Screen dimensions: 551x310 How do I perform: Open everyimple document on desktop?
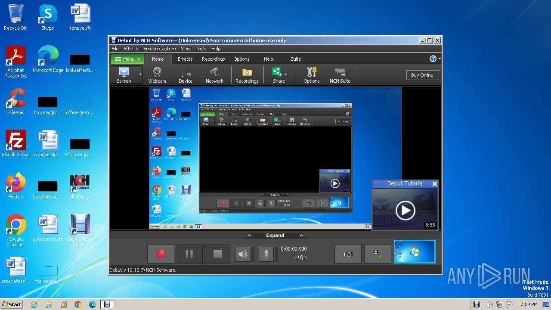point(48,144)
